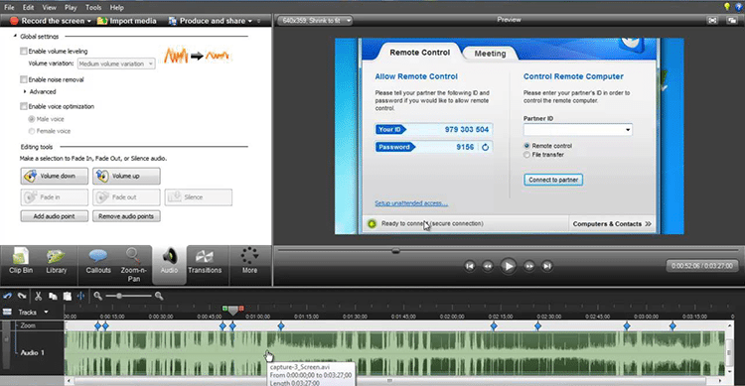The image size is (745, 386).
Task: Copy the timeline selection
Action: point(53,296)
